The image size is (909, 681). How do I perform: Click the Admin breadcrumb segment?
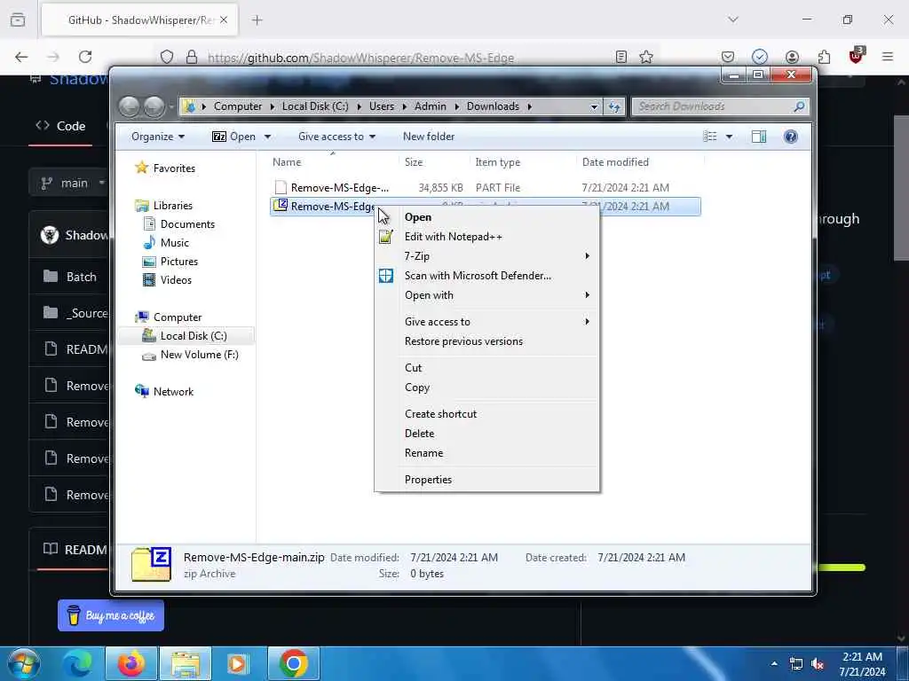[x=431, y=106]
